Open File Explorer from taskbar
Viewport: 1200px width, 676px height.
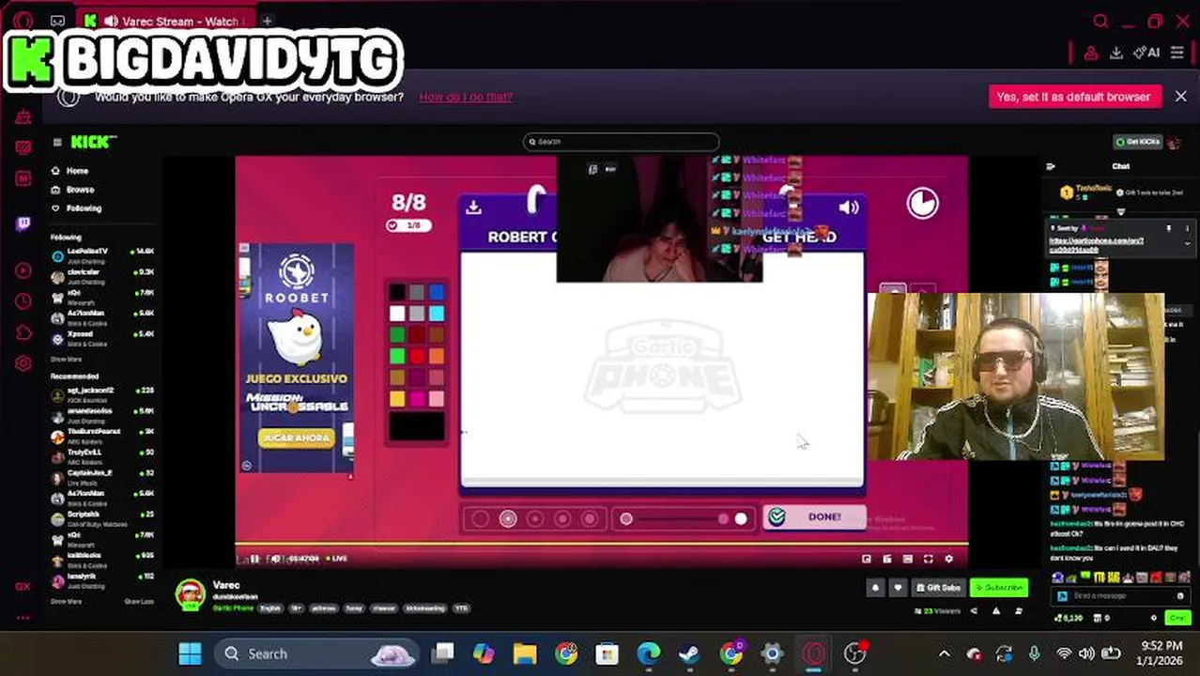click(525, 653)
